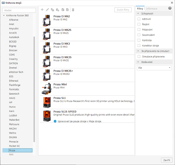Select Autodesk in the vendor tree
The height and width of the screenshot is (165, 175).
pyautogui.click(x=14, y=37)
